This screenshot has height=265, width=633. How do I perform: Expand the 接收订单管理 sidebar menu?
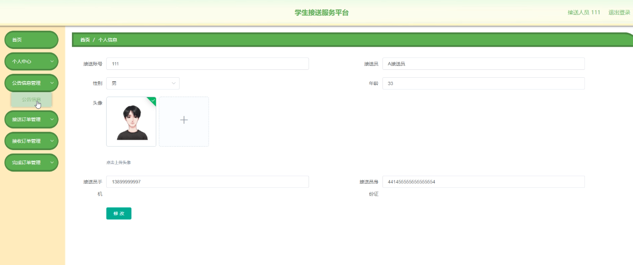tap(31, 141)
